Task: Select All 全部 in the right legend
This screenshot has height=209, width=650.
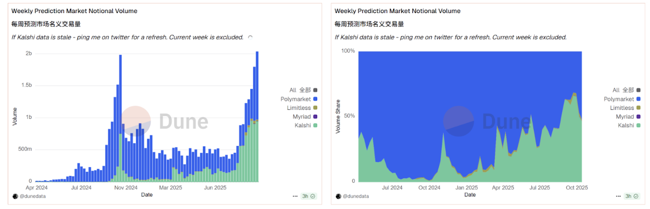Action: (623, 90)
